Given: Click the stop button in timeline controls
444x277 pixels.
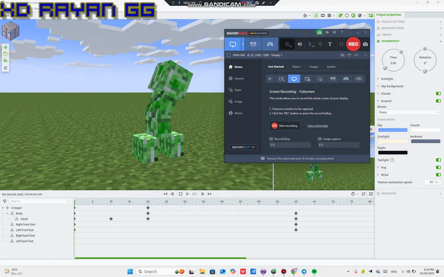Looking at the screenshot, I should 181,194.
